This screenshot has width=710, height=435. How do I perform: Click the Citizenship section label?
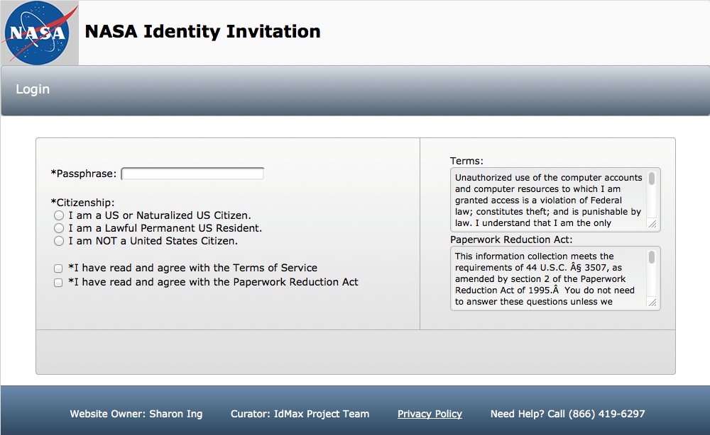(82, 203)
